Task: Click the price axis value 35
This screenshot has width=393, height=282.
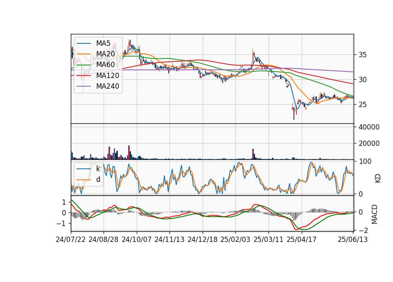Action: 362,55
